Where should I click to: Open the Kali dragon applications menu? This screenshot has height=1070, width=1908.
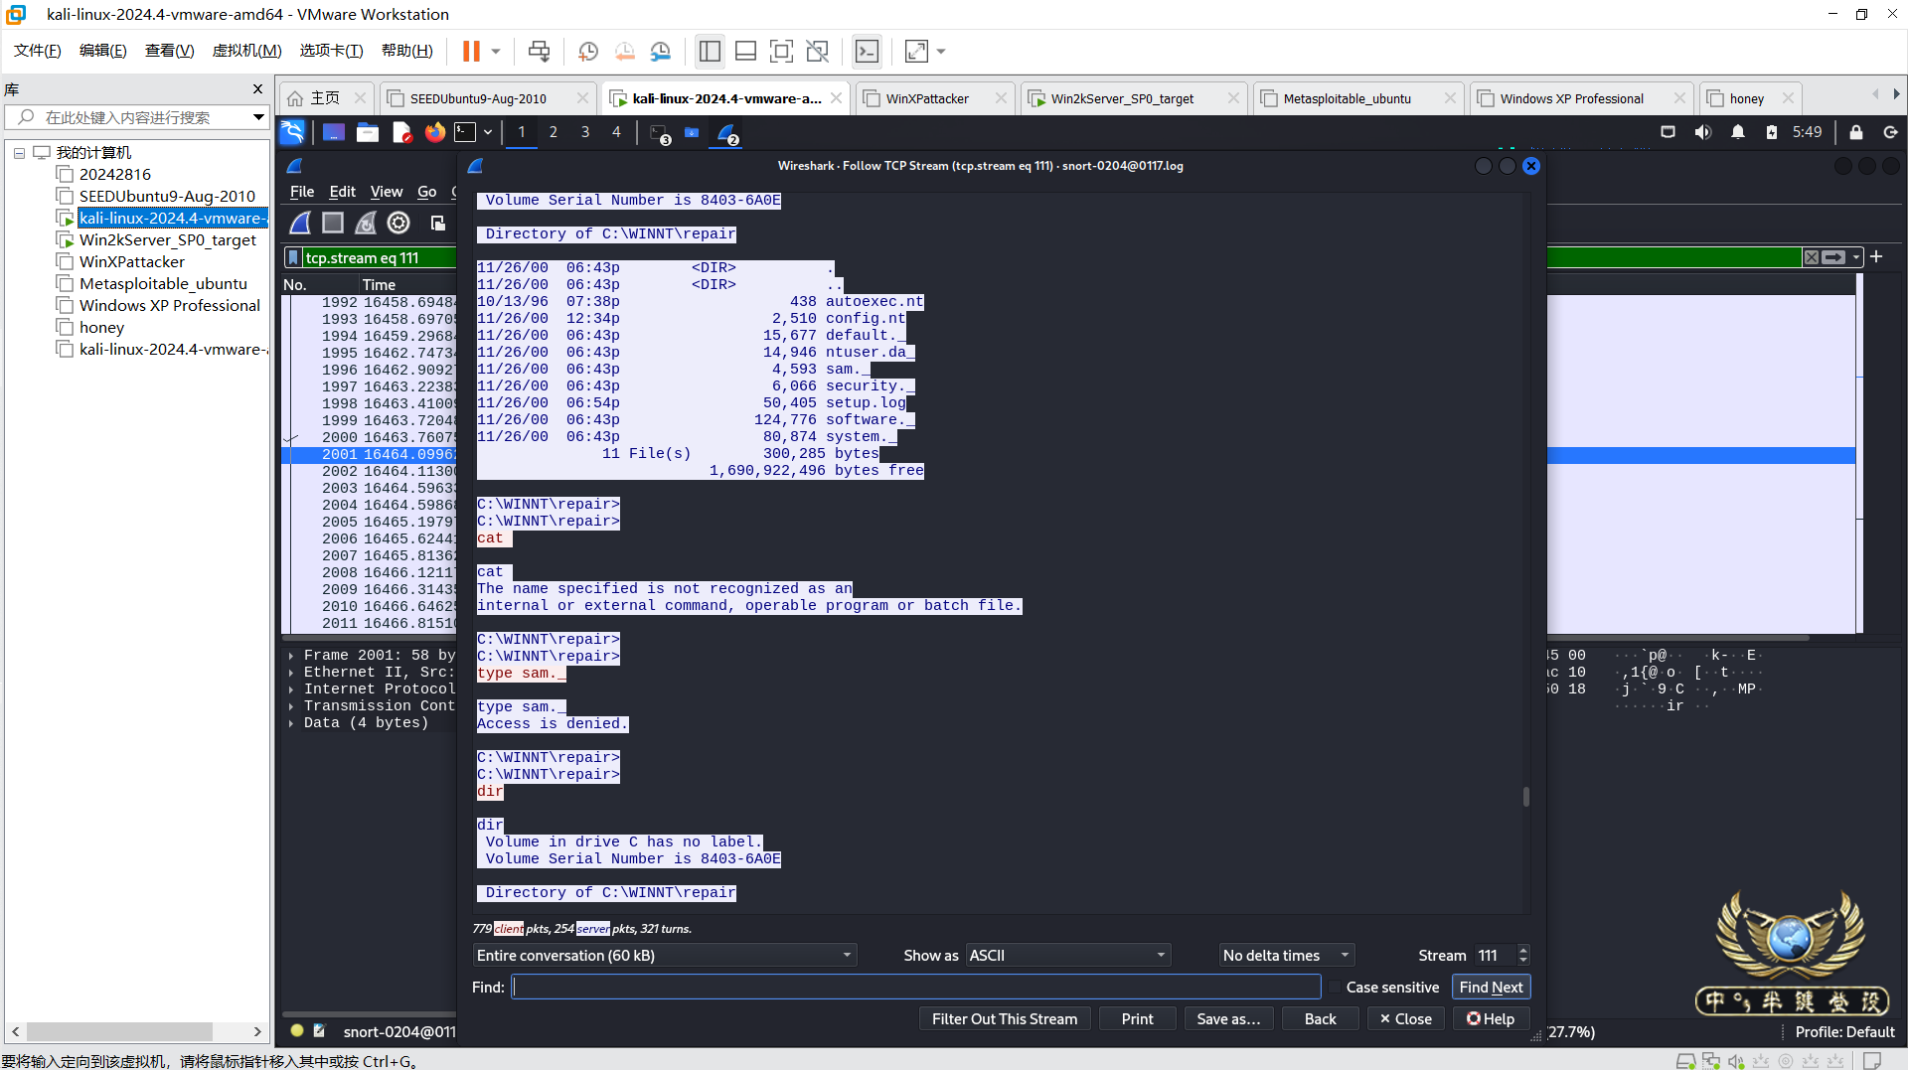[292, 132]
